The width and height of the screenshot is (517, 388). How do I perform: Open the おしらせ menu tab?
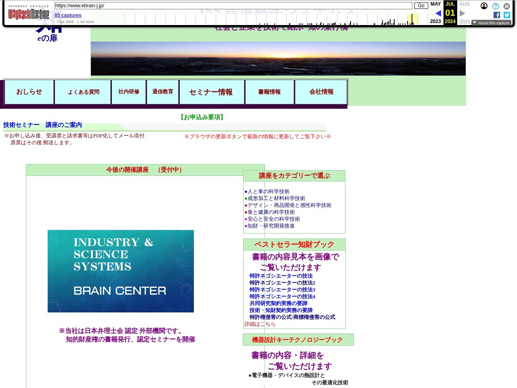click(x=29, y=92)
